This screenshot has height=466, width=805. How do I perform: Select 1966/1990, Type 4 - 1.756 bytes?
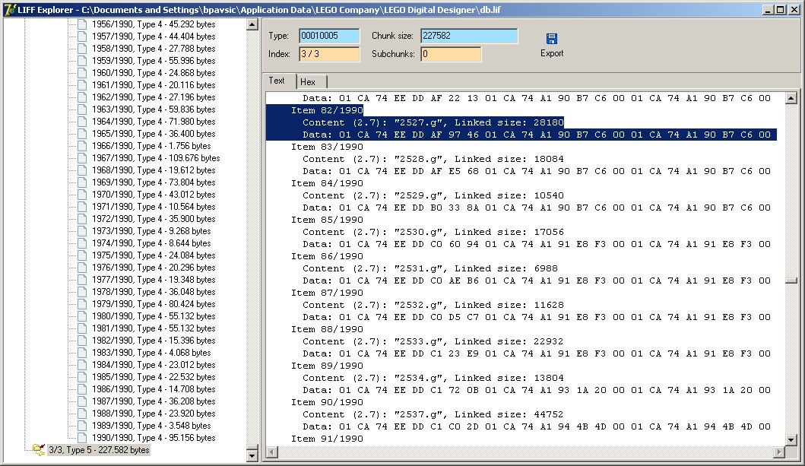pos(151,146)
